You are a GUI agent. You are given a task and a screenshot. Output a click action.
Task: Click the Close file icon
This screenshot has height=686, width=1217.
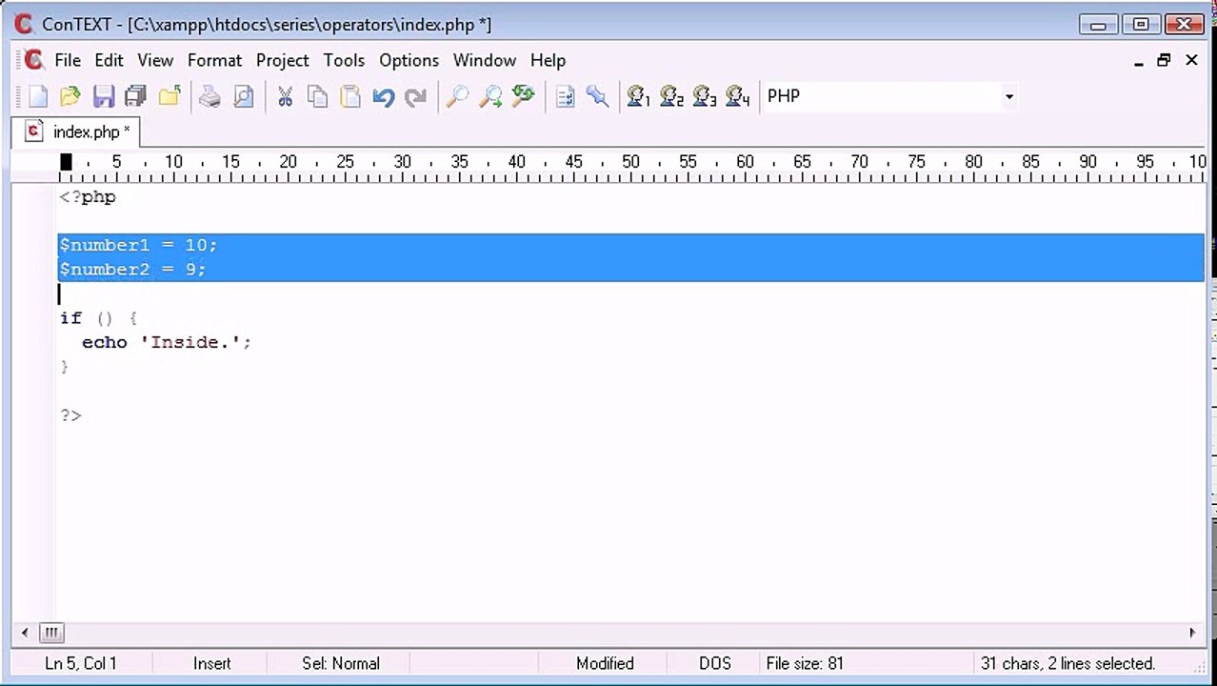tap(170, 96)
